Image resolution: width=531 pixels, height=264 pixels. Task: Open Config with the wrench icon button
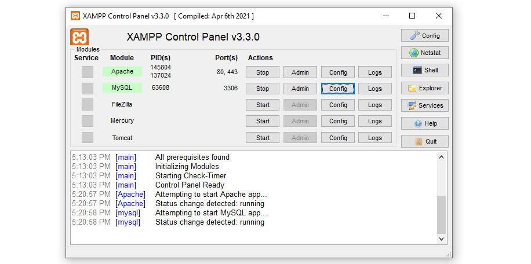pyautogui.click(x=425, y=35)
